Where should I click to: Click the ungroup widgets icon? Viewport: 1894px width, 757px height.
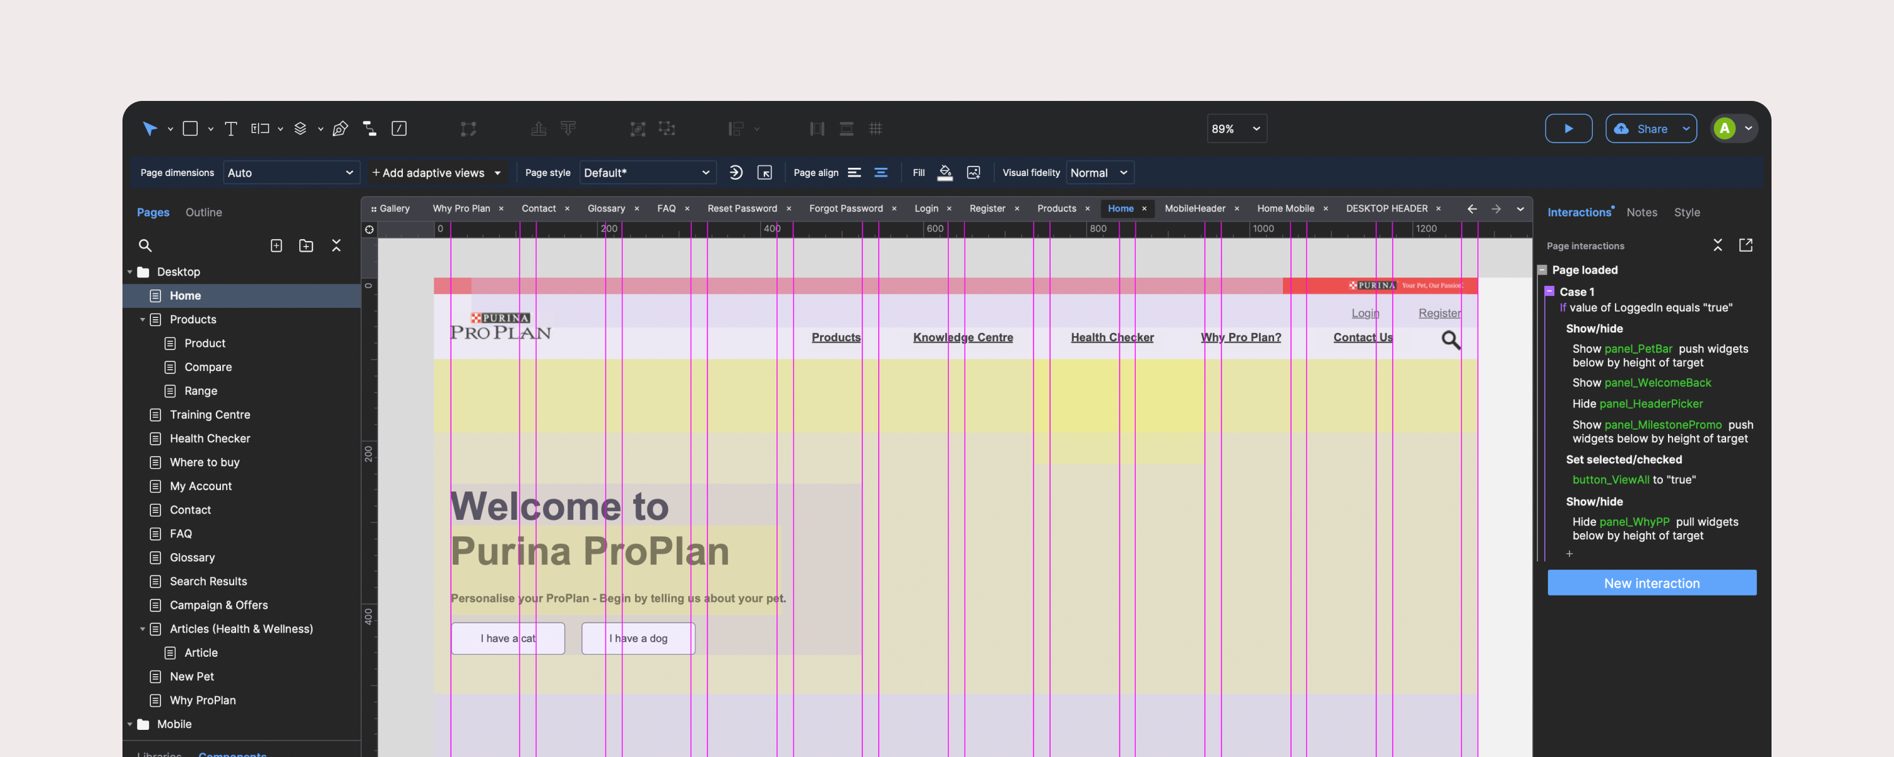[x=667, y=129]
